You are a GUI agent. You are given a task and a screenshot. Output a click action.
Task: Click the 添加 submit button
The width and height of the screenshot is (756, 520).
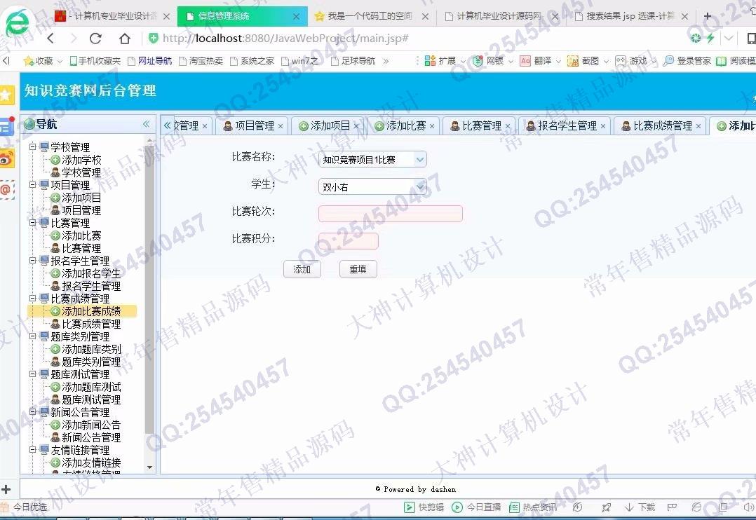[x=302, y=269]
